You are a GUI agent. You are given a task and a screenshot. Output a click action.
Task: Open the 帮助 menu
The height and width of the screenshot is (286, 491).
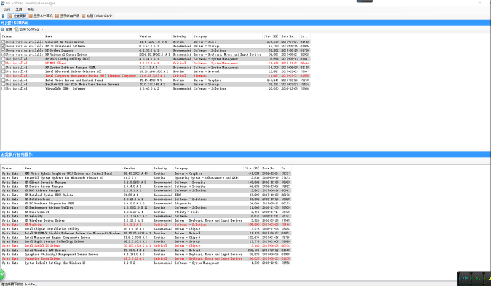tap(30, 10)
